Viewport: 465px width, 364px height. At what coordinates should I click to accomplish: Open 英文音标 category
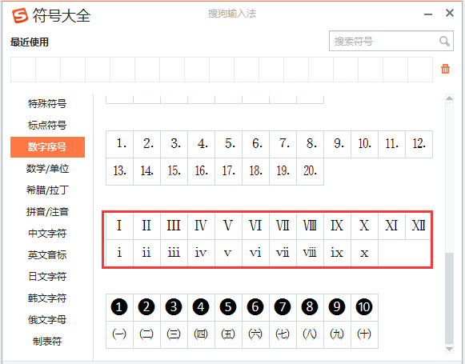pyautogui.click(x=47, y=255)
